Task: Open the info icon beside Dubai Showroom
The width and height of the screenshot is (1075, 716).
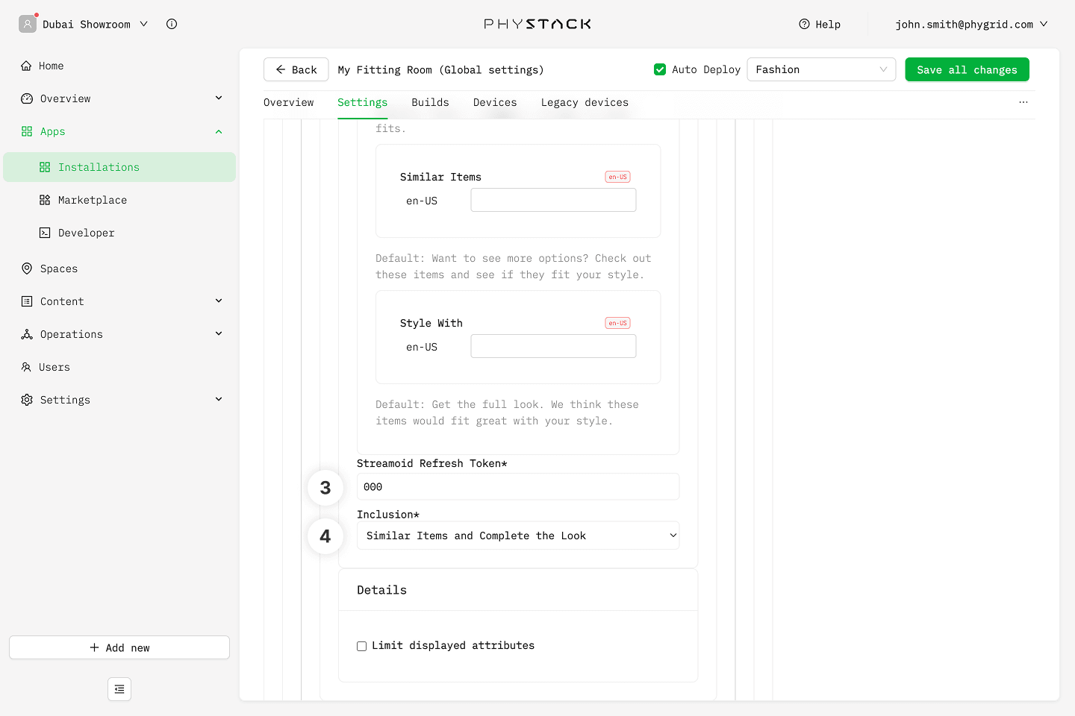Action: [x=172, y=24]
